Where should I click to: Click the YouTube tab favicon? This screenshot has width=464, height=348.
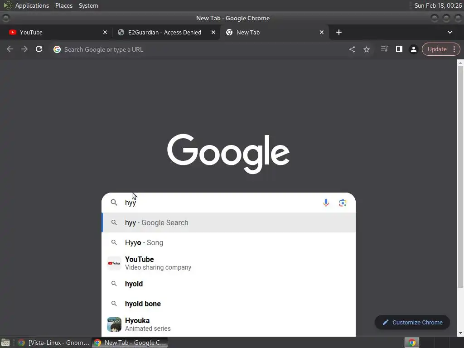tap(12, 32)
